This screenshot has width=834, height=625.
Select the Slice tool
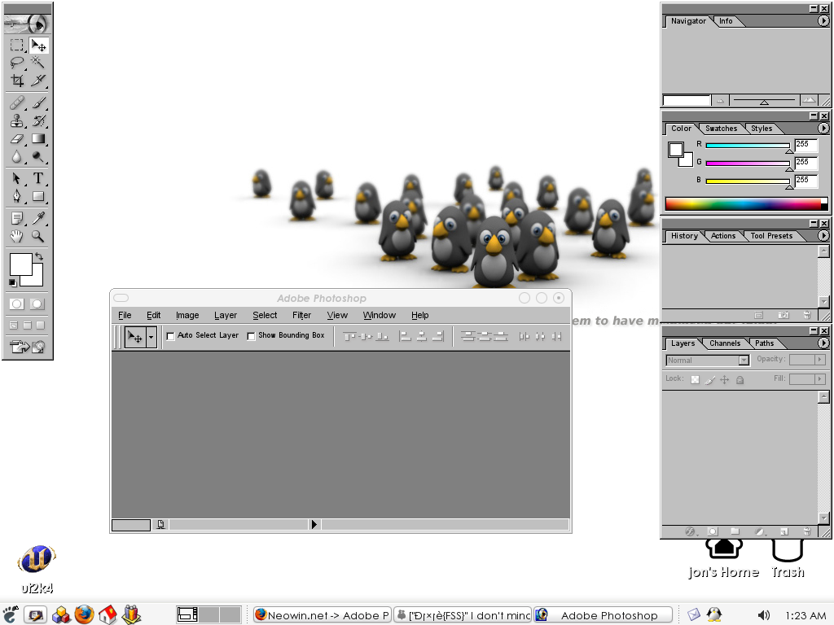click(38, 81)
